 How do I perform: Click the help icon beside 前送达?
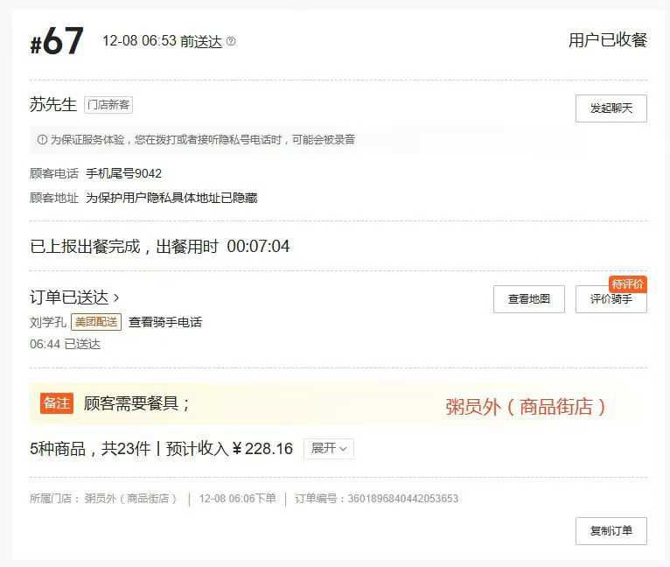pos(231,41)
